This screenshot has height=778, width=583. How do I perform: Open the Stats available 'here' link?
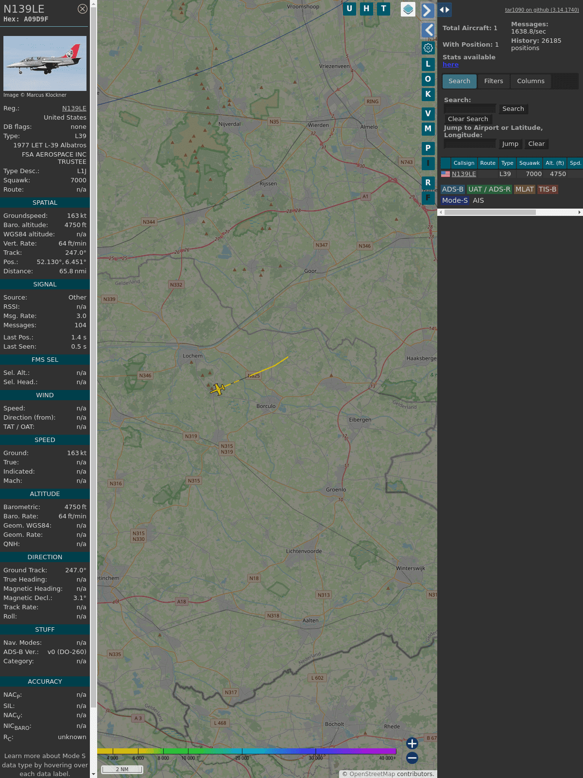pyautogui.click(x=450, y=65)
